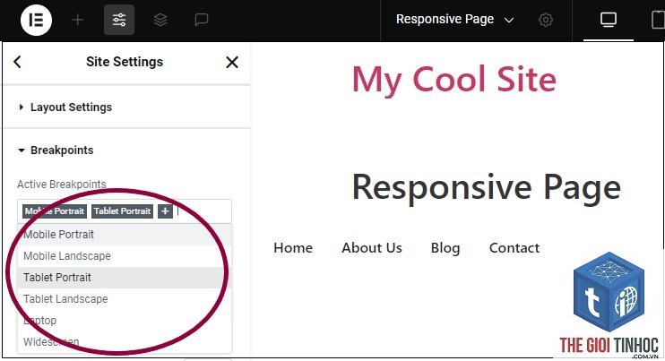Choose Mobile Landscape from breakpoint list

[x=125, y=256]
